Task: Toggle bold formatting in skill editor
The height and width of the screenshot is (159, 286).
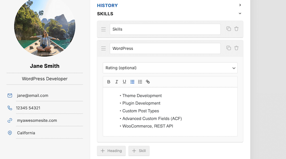Action: (109, 82)
